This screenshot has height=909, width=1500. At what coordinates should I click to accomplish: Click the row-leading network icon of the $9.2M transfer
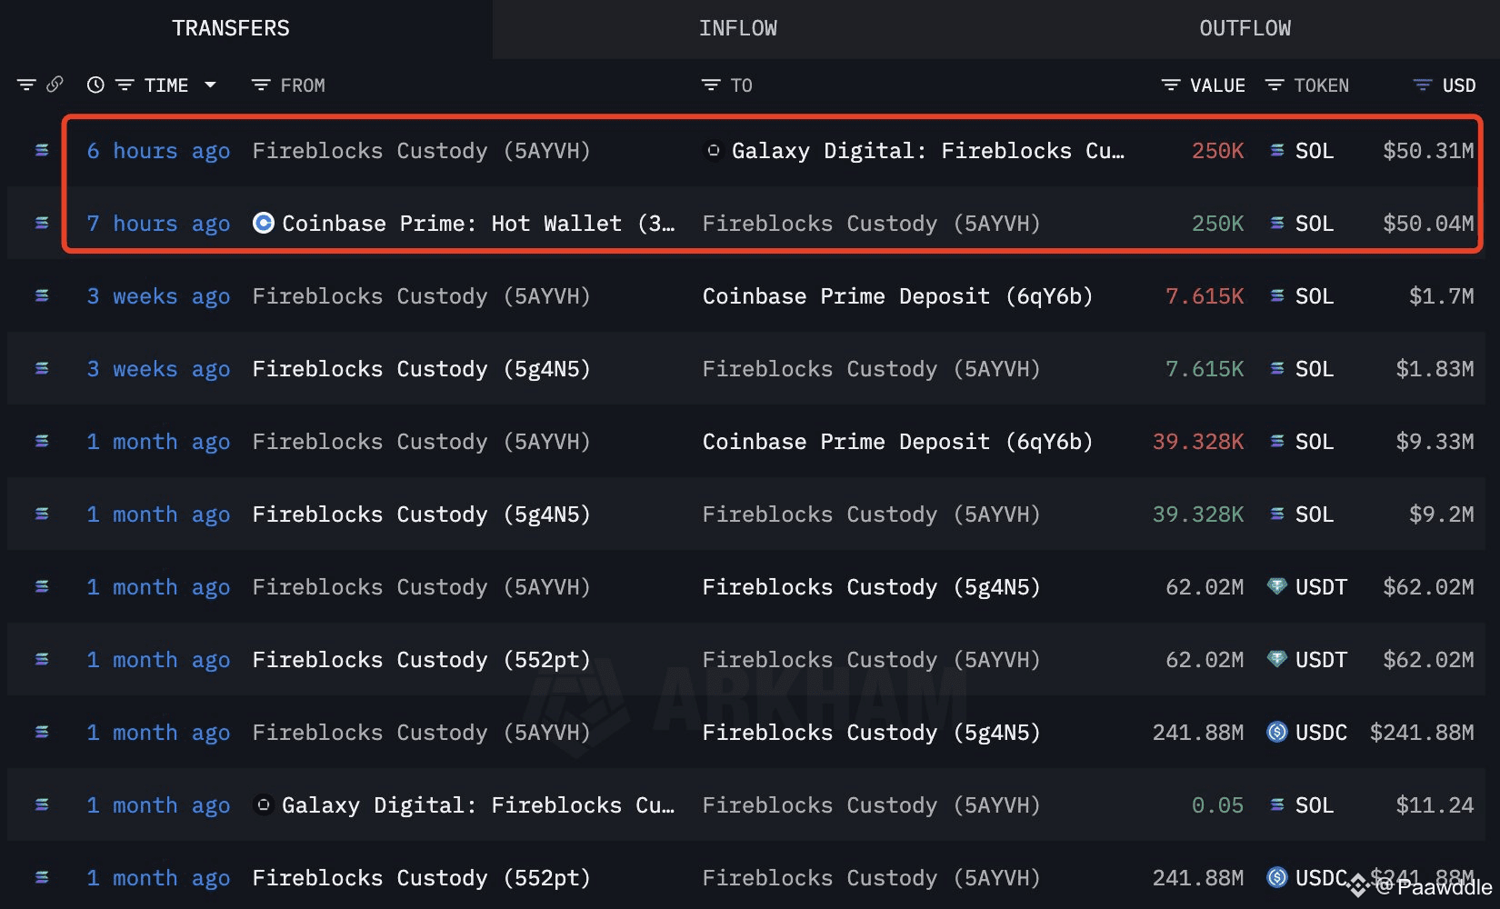click(x=42, y=514)
